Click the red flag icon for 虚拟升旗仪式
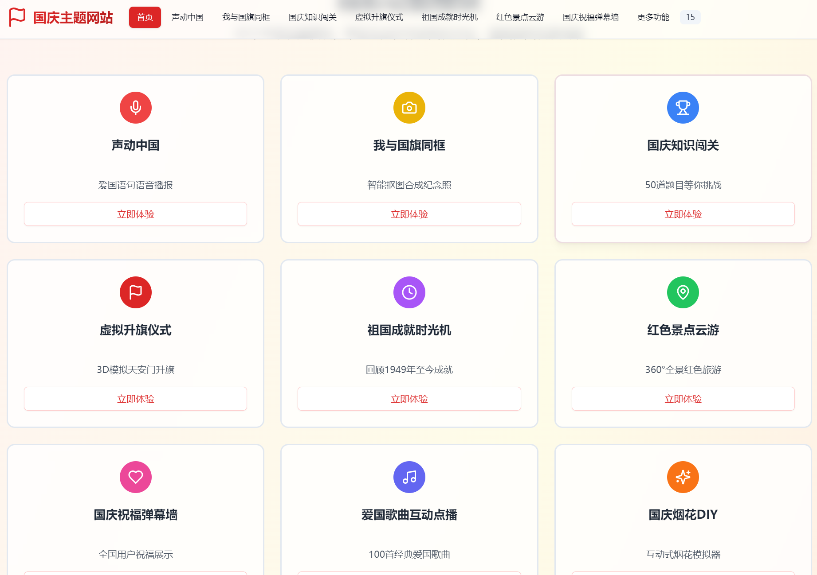The width and height of the screenshot is (817, 575). [x=136, y=292]
